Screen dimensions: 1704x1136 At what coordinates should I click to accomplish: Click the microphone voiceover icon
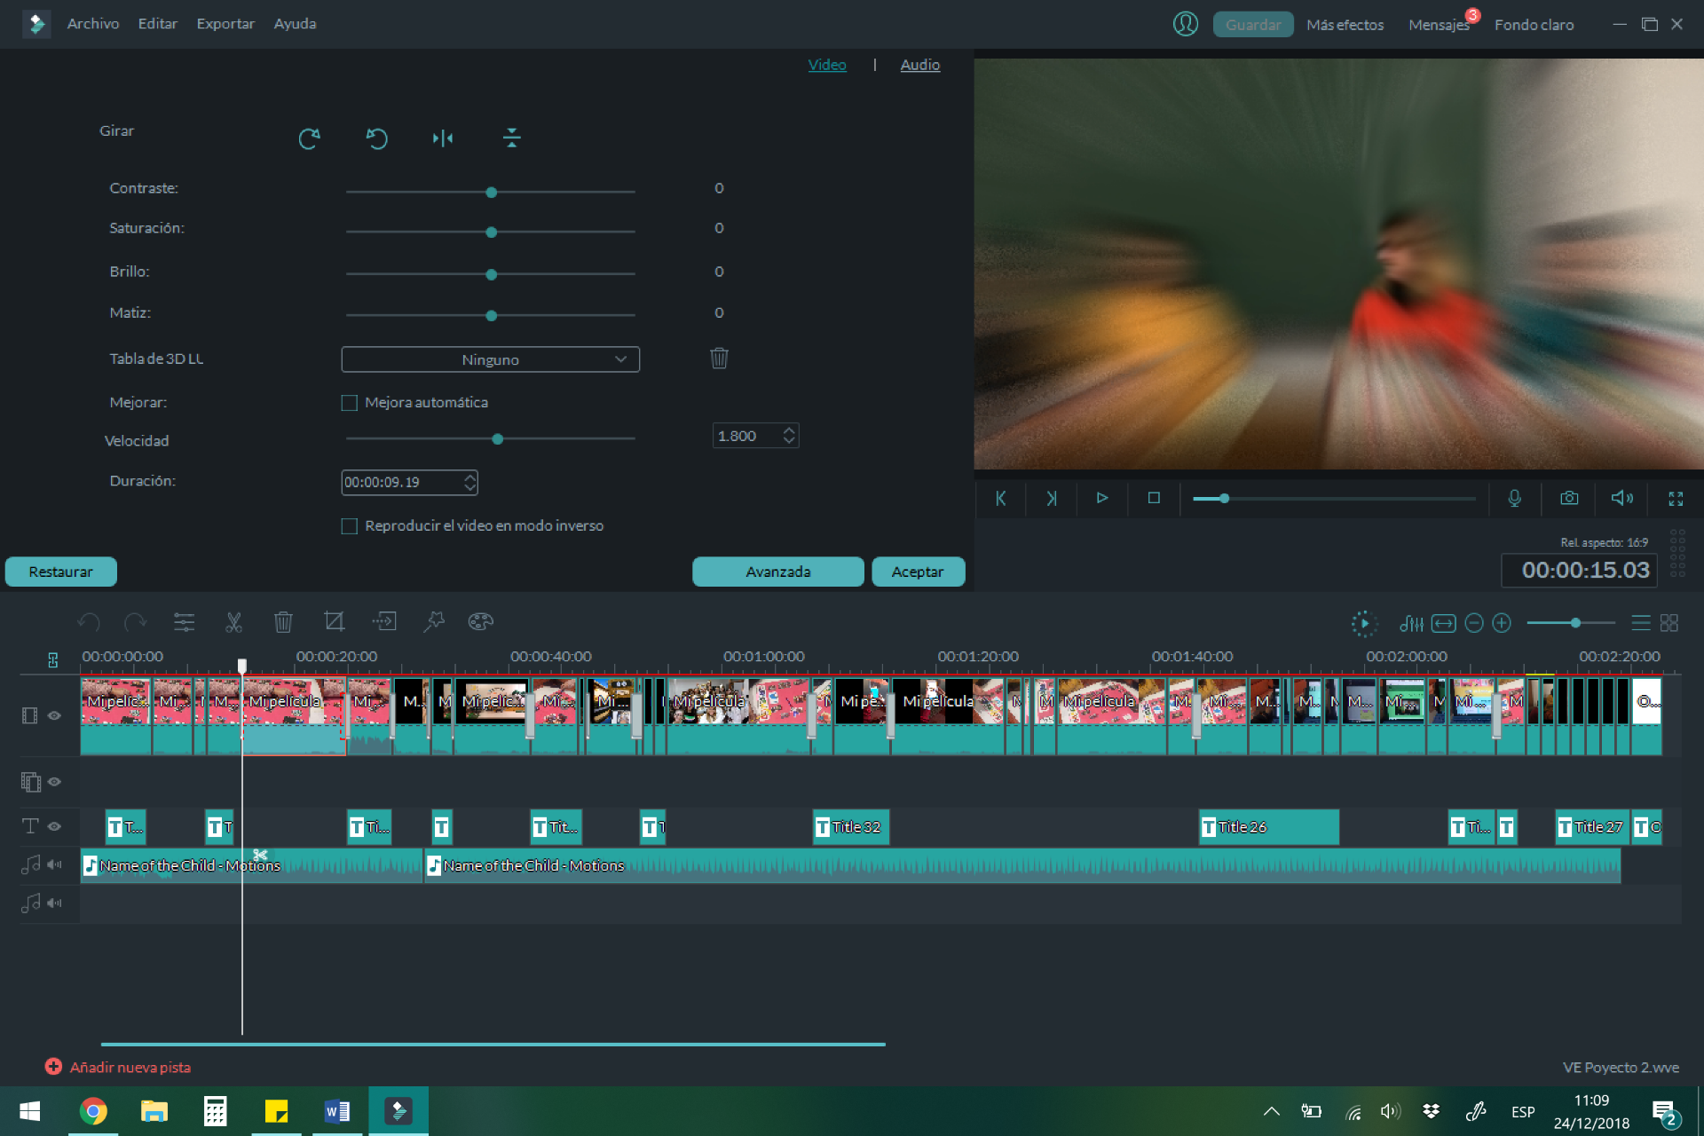[x=1515, y=498]
